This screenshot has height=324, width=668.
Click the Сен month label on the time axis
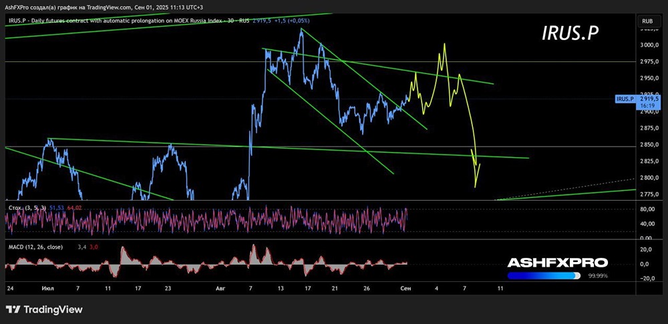[x=406, y=288]
